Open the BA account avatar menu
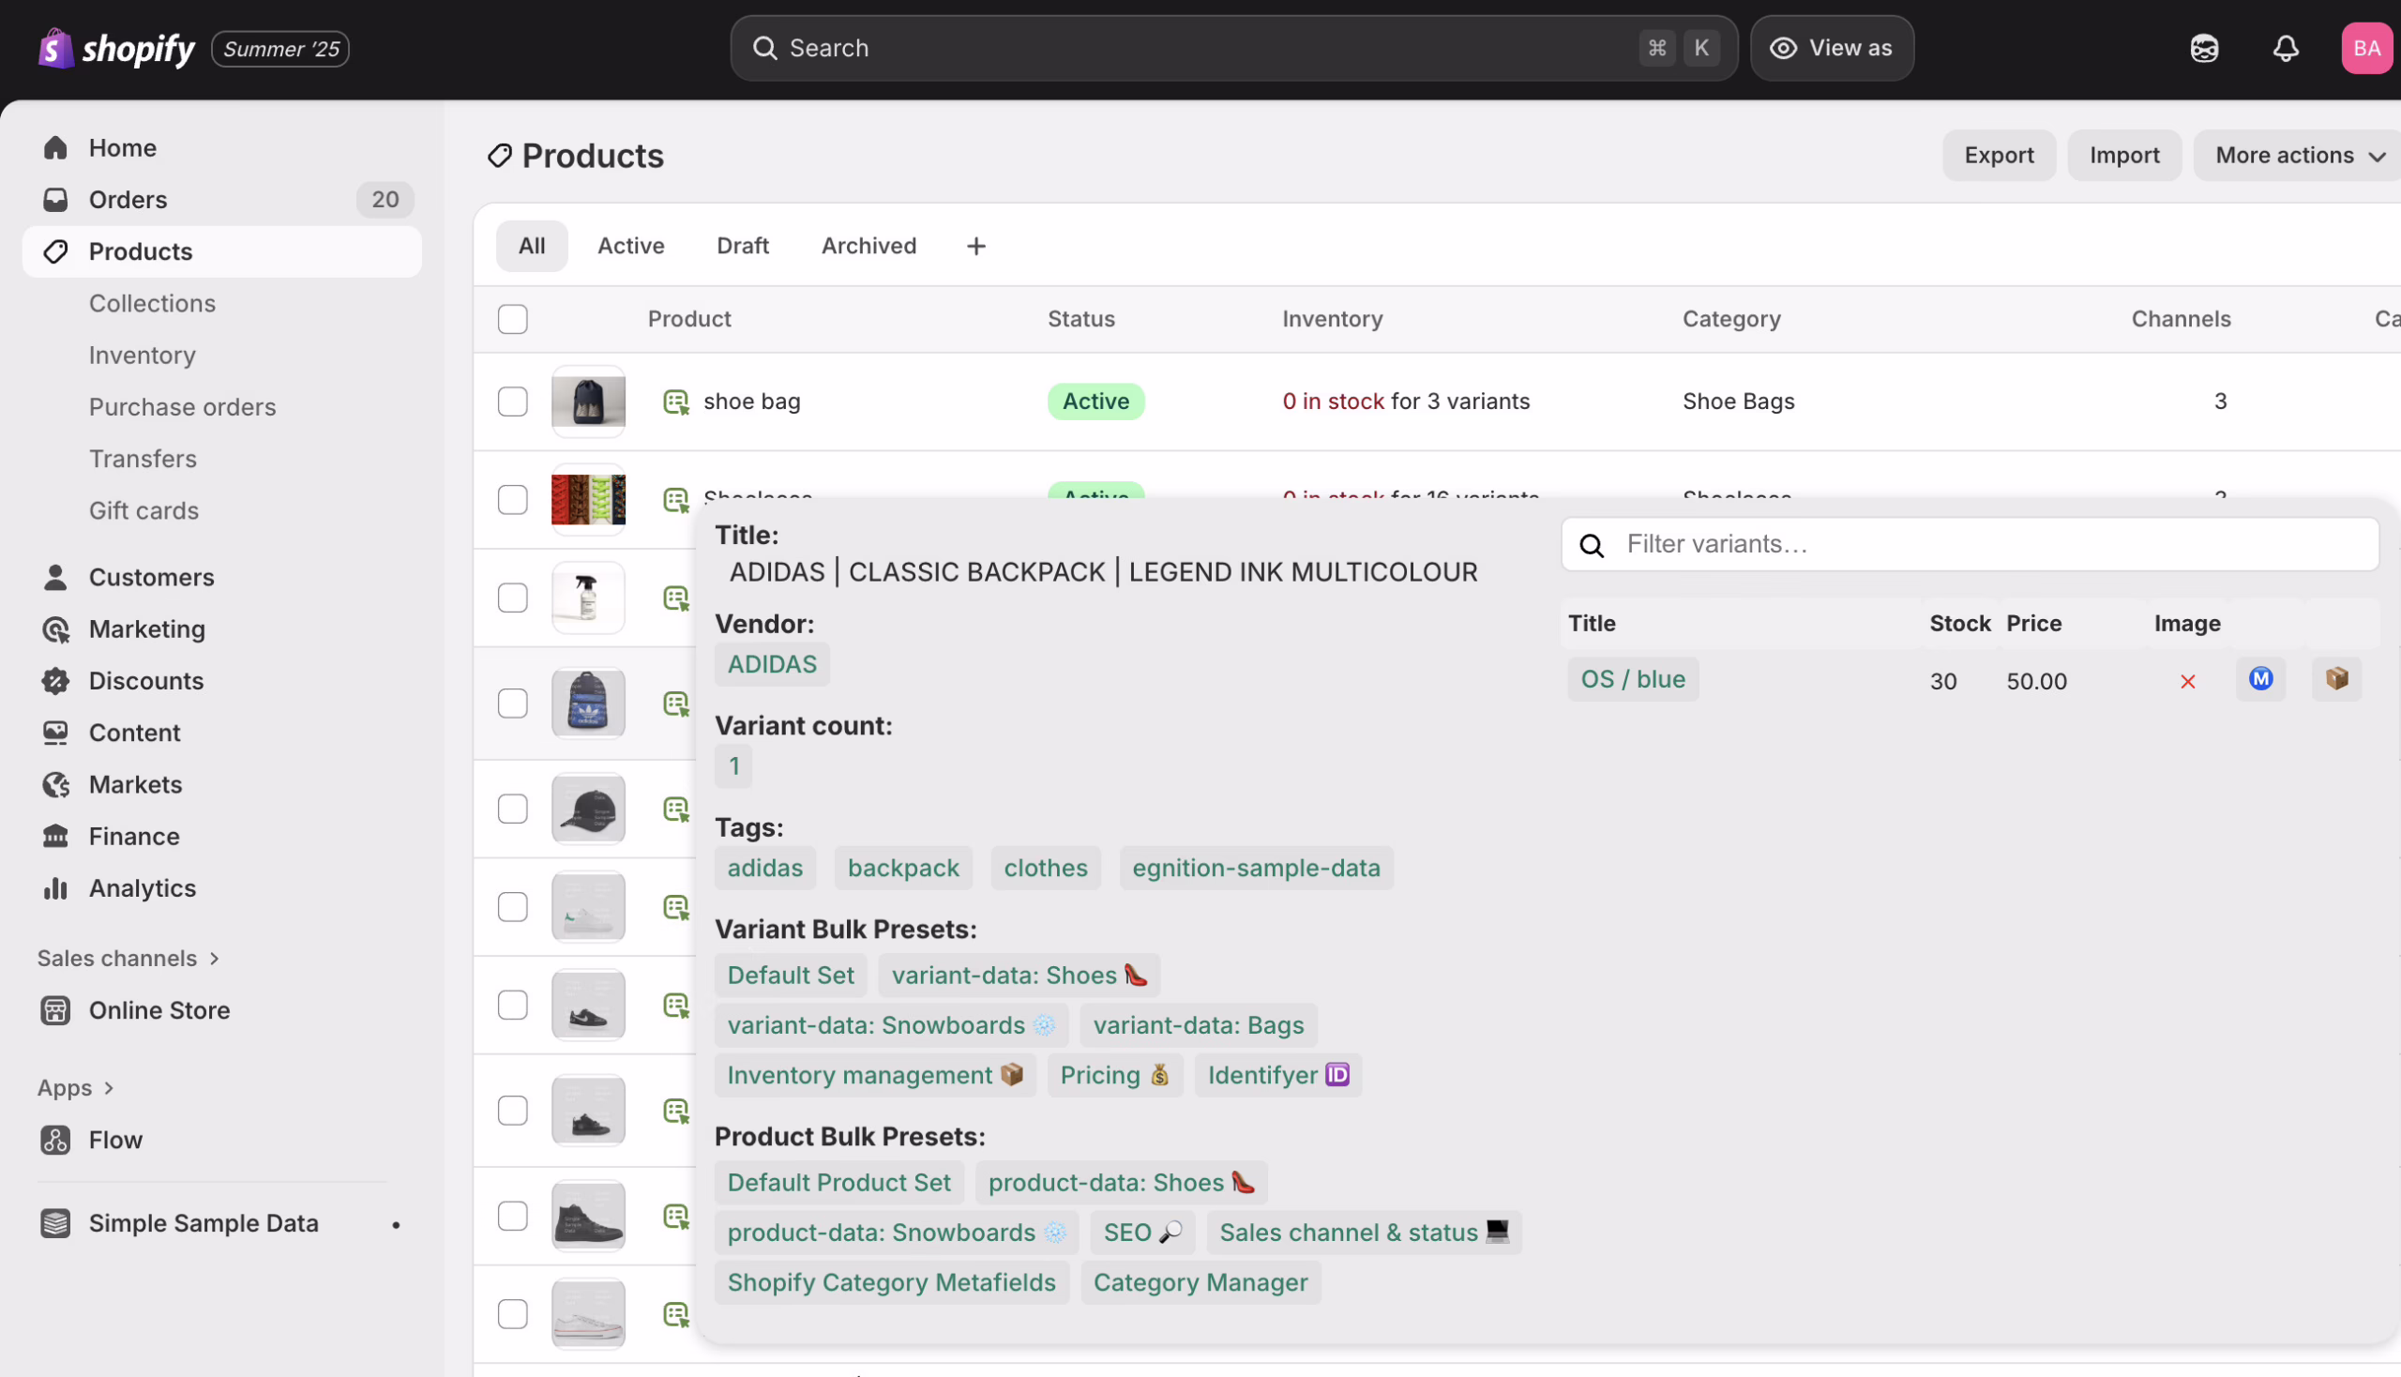Image resolution: width=2401 pixels, height=1377 pixels. pyautogui.click(x=2367, y=48)
